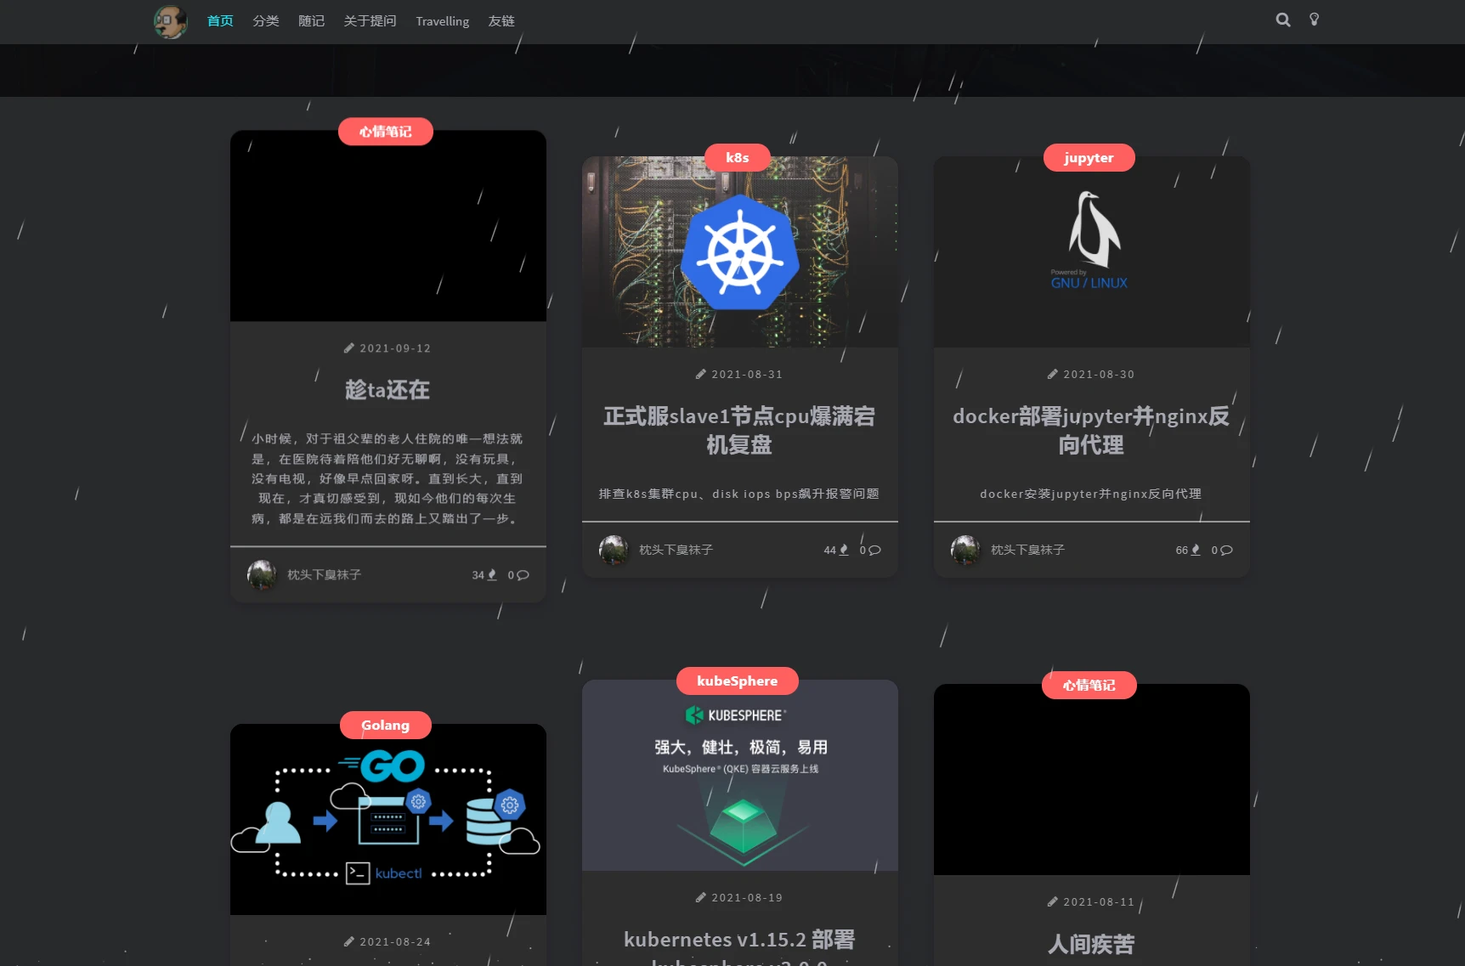Image resolution: width=1465 pixels, height=966 pixels.
Task: Open the 分类 navigation menu
Action: [265, 21]
